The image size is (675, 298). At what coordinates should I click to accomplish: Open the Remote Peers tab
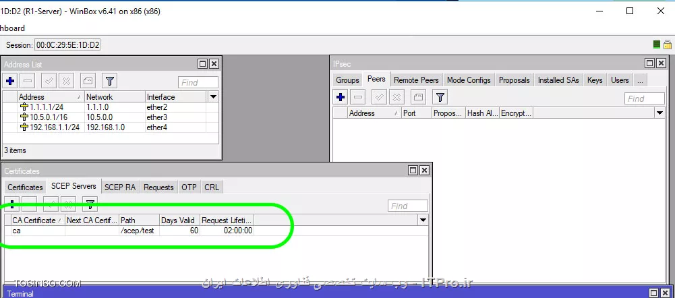tap(416, 80)
